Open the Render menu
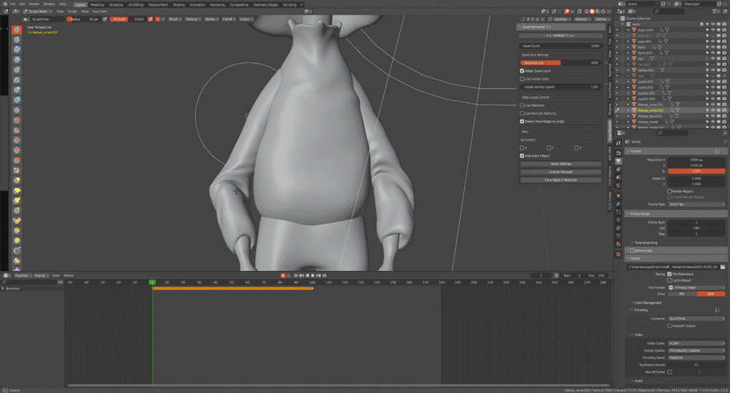This screenshot has height=393, width=730. [x=34, y=4]
